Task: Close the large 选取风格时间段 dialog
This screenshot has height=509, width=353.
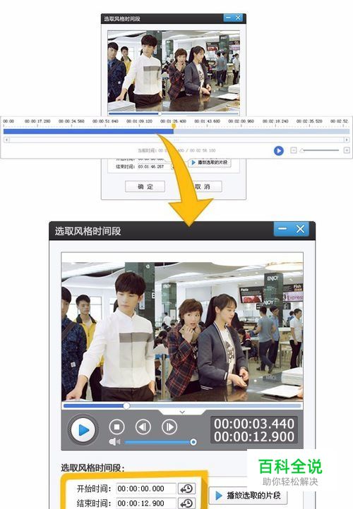Action: point(300,229)
